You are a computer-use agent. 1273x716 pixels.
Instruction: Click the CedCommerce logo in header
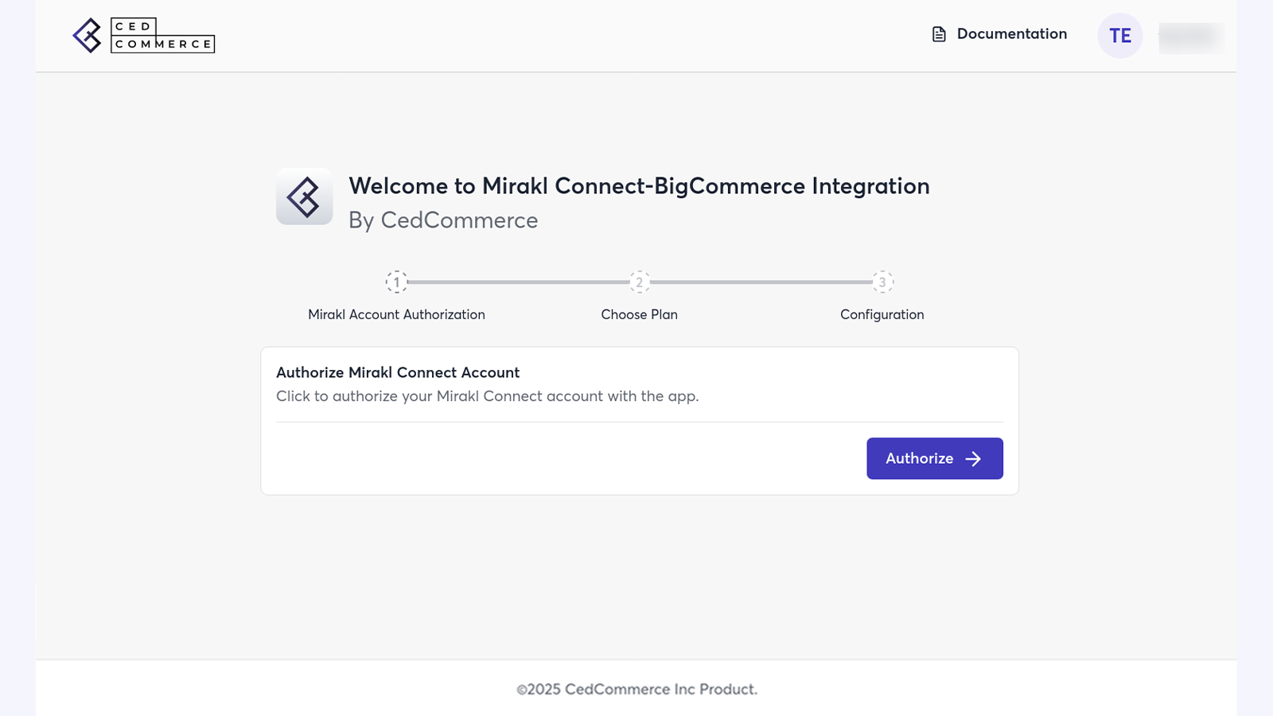point(143,36)
